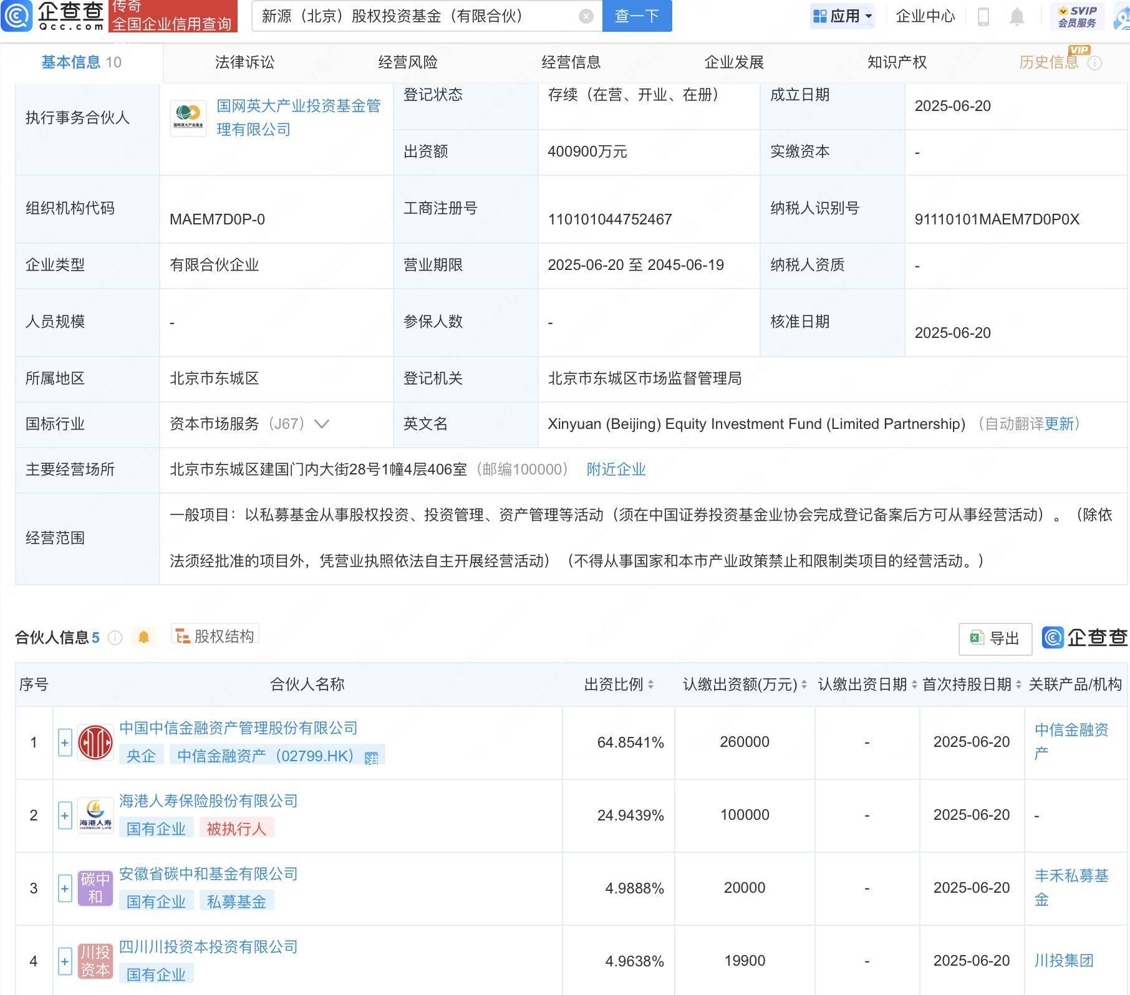
Task: Click the Qcc.com logo icon
Action: (16, 16)
